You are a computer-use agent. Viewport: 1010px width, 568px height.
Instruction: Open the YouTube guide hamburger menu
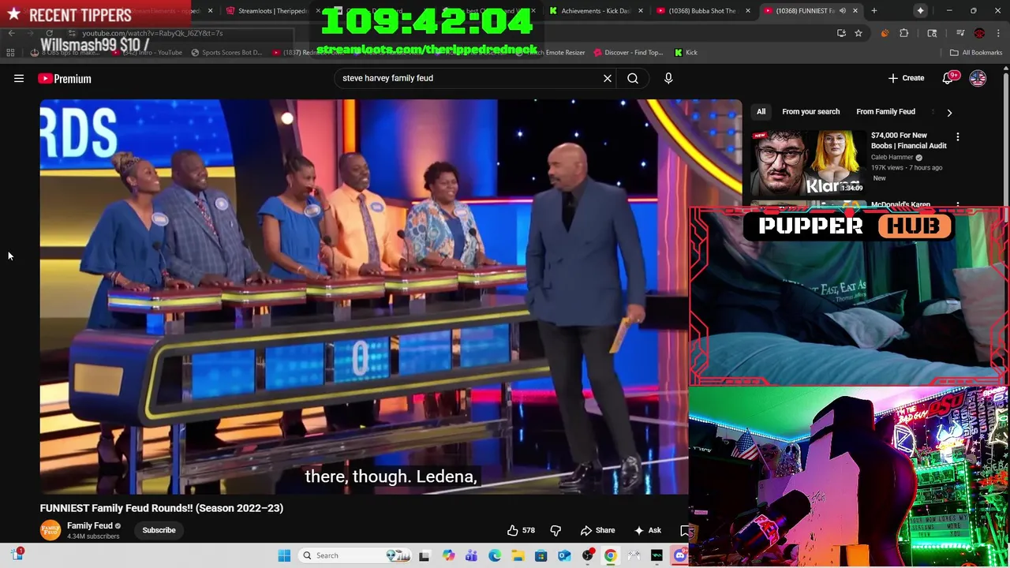(x=19, y=78)
